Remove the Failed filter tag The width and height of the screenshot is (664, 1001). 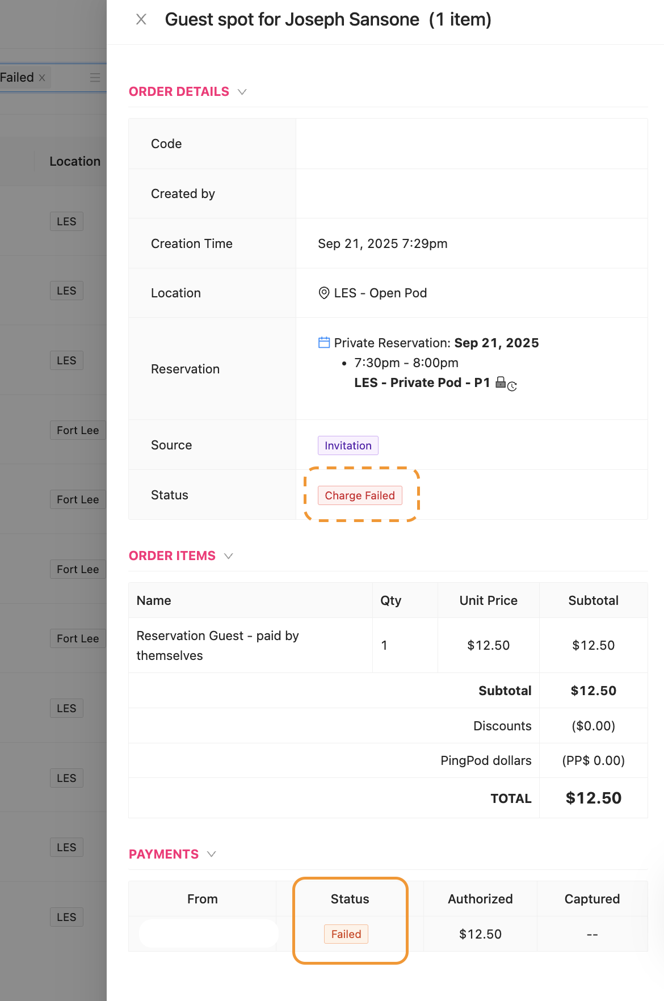click(42, 78)
